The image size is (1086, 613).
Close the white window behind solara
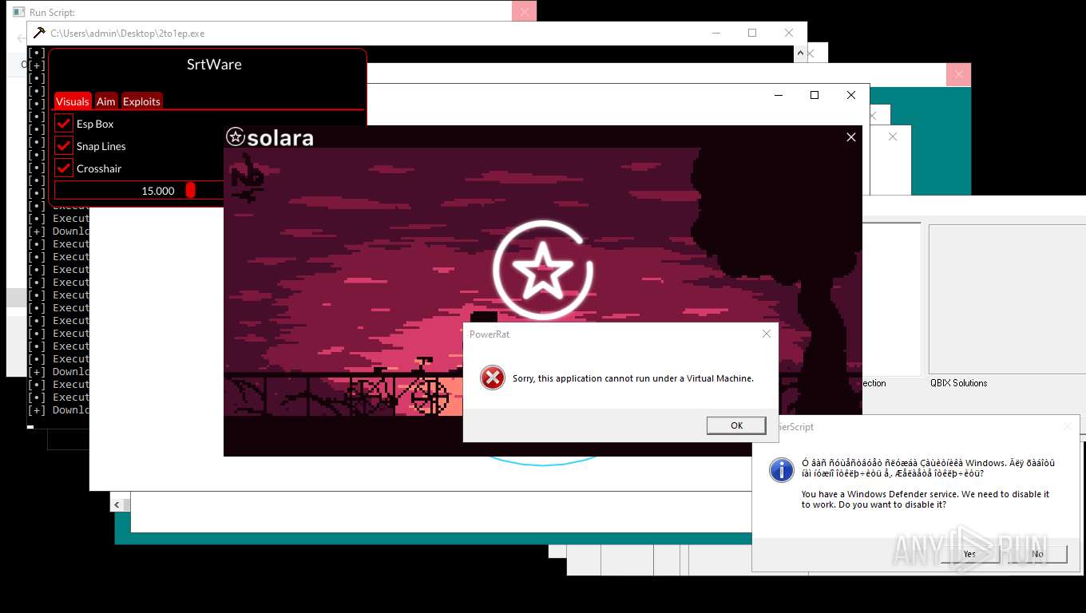click(x=851, y=95)
